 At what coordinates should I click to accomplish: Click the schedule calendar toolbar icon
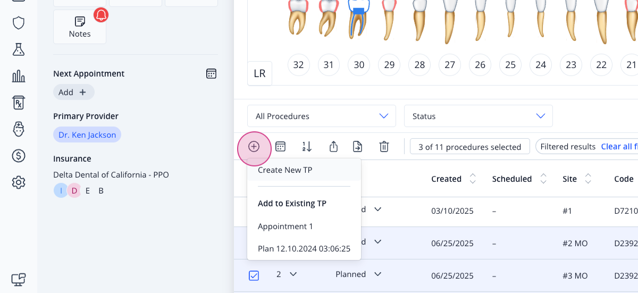pyautogui.click(x=280, y=147)
